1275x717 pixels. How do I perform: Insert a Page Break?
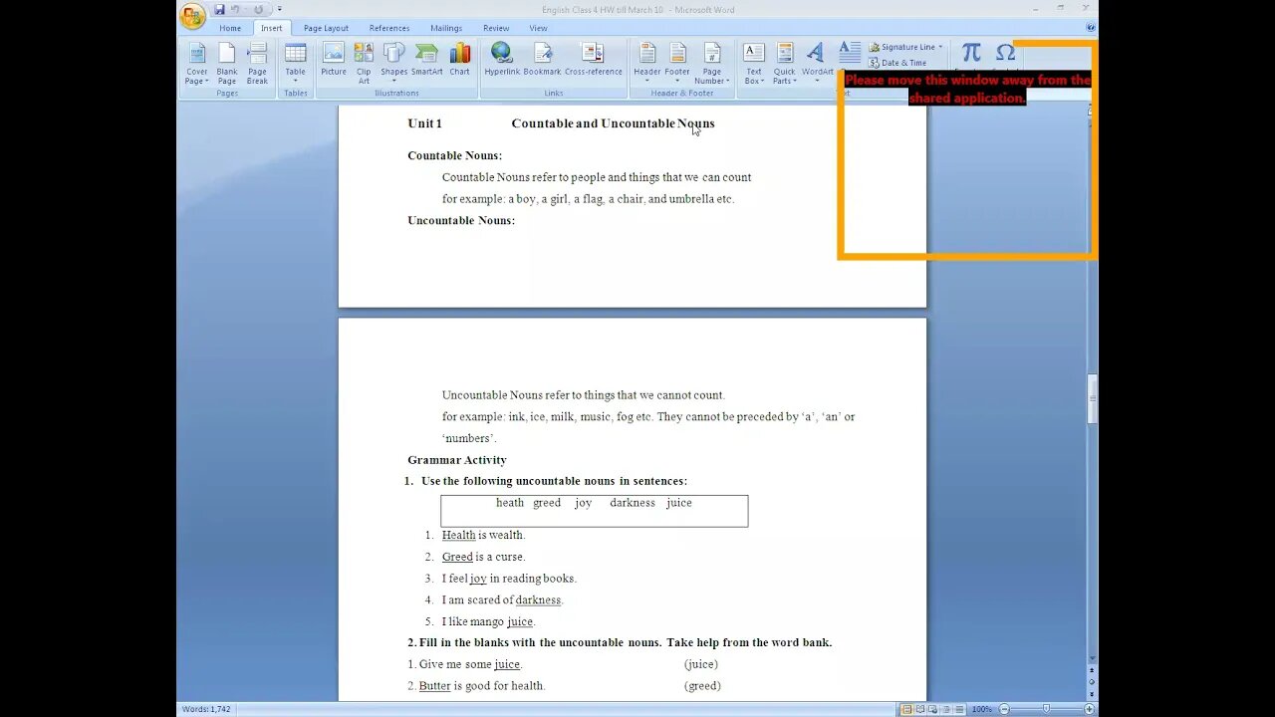257,64
